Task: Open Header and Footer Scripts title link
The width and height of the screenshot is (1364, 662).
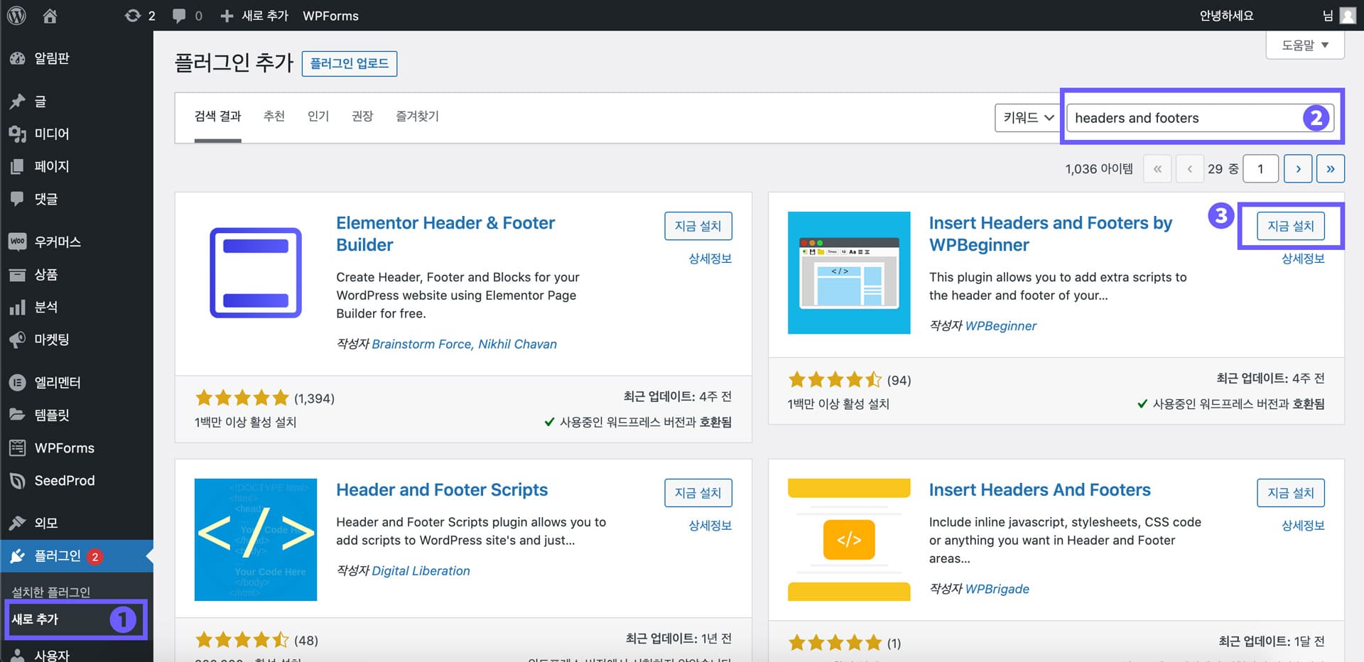Action: pos(442,490)
